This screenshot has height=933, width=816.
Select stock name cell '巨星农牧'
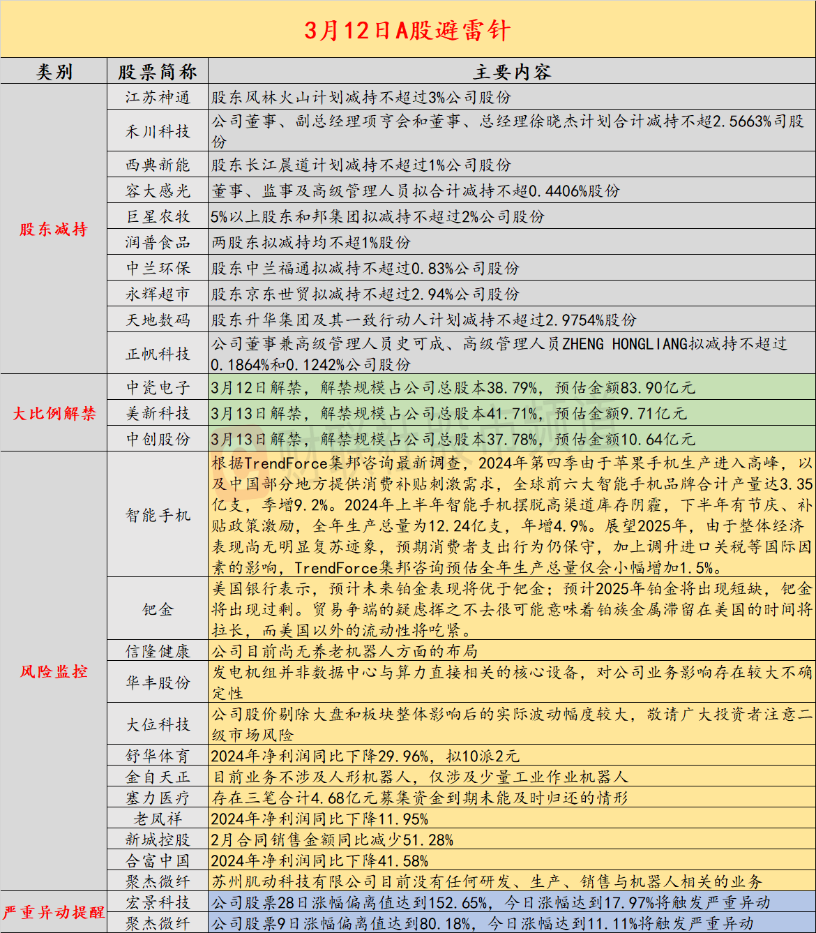point(158,216)
